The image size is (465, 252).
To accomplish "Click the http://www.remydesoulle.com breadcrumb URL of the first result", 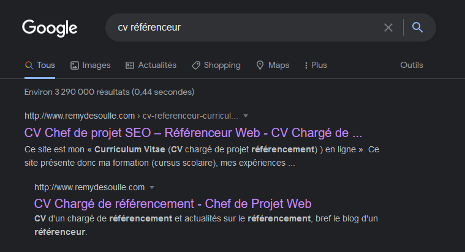I will point(80,116).
